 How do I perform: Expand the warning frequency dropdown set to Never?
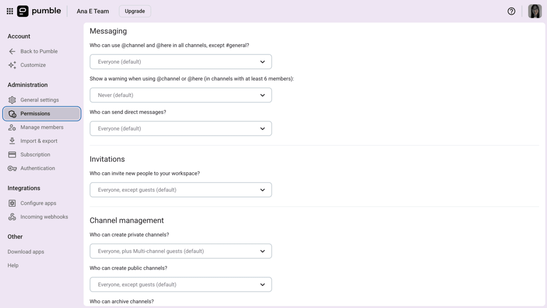(181, 95)
